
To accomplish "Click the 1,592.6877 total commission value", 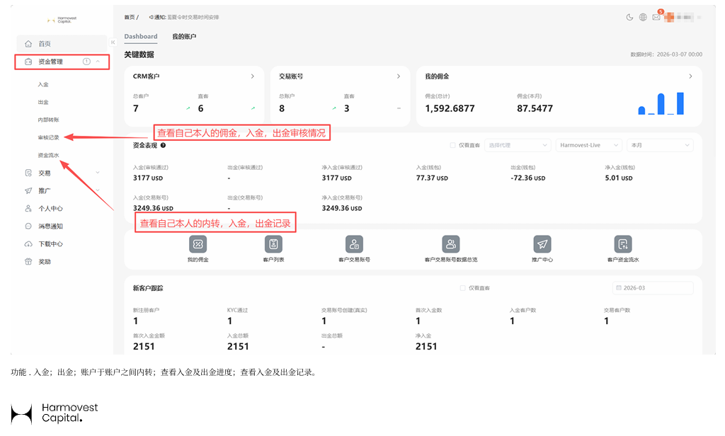I will 450,109.
